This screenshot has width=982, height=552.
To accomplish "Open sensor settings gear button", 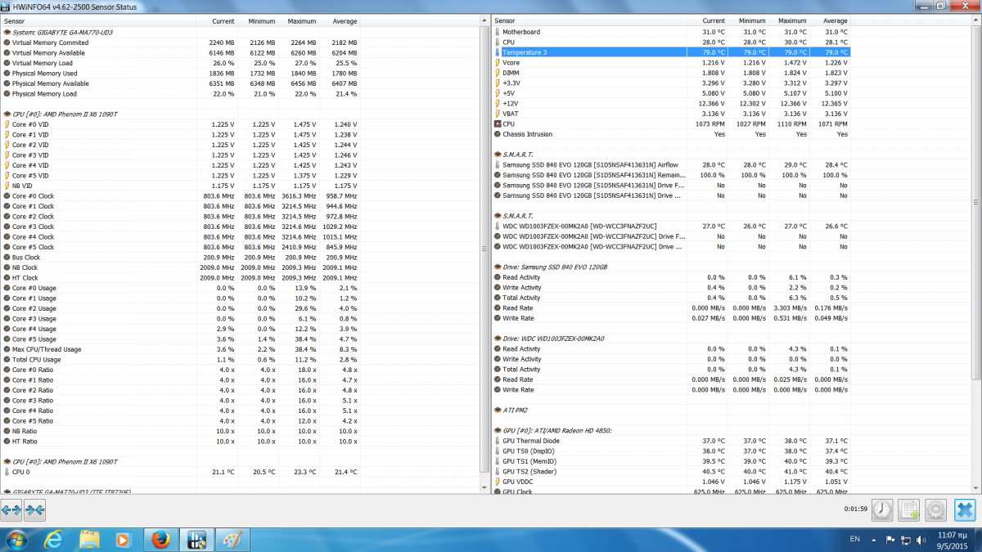I will click(935, 509).
